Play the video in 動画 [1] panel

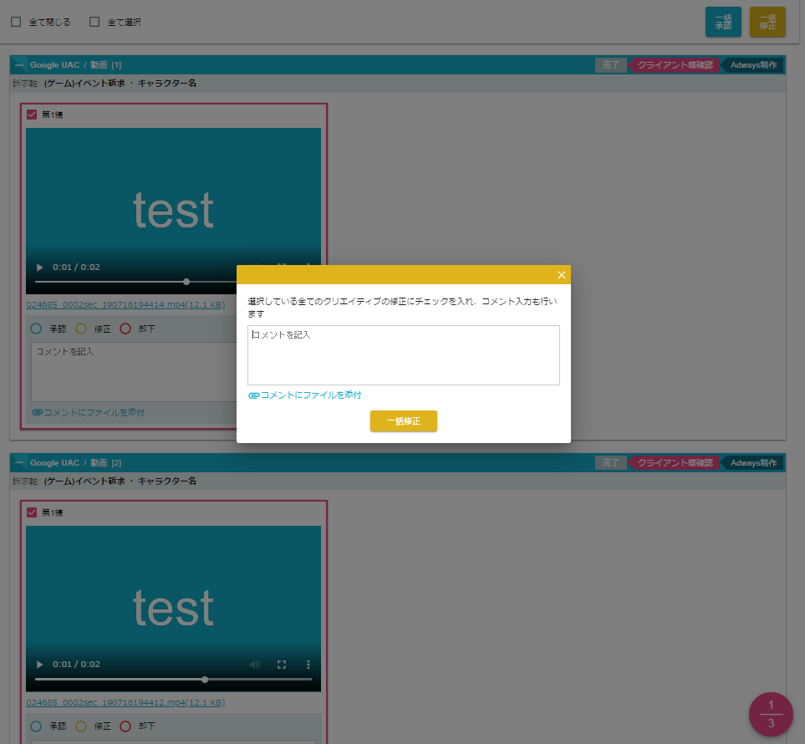(38, 268)
